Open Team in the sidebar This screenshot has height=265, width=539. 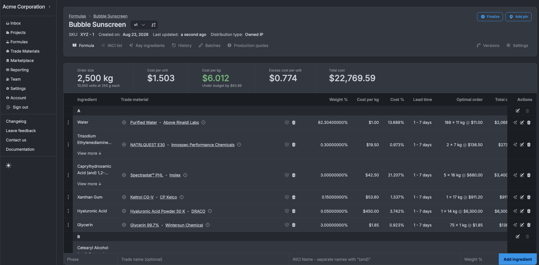13,79
